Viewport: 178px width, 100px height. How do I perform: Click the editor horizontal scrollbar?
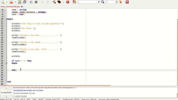(55, 86)
